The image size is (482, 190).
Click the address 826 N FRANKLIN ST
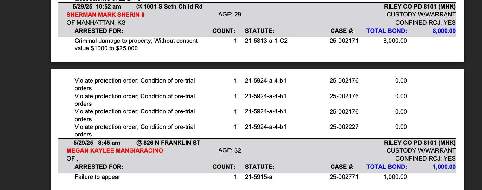tap(172, 143)
